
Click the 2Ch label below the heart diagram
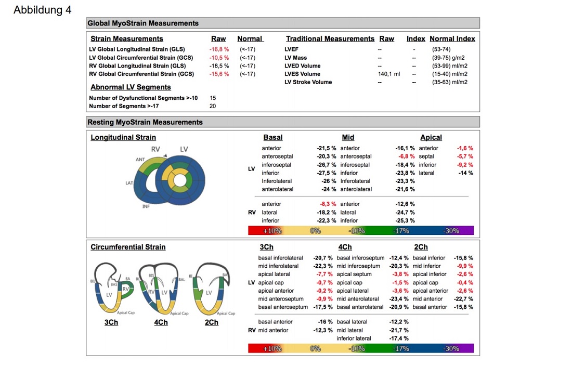212,322
